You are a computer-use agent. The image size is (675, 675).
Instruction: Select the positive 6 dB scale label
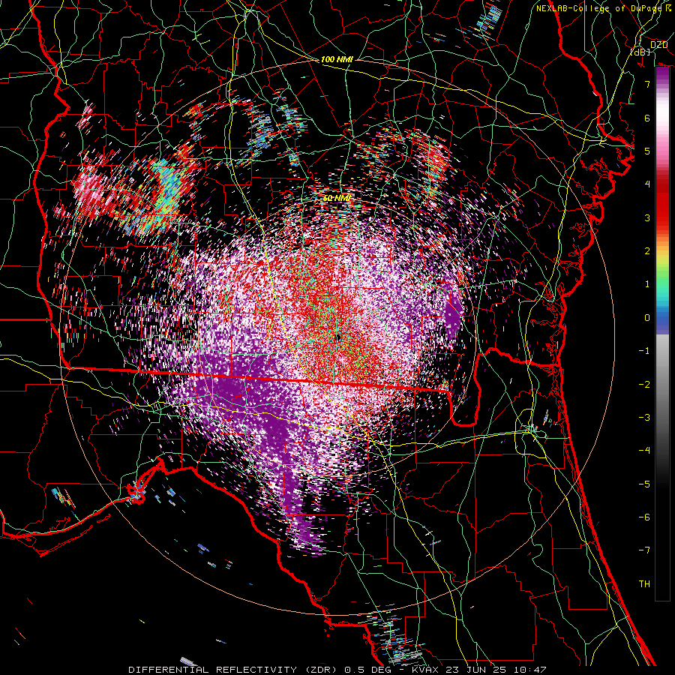(x=647, y=118)
